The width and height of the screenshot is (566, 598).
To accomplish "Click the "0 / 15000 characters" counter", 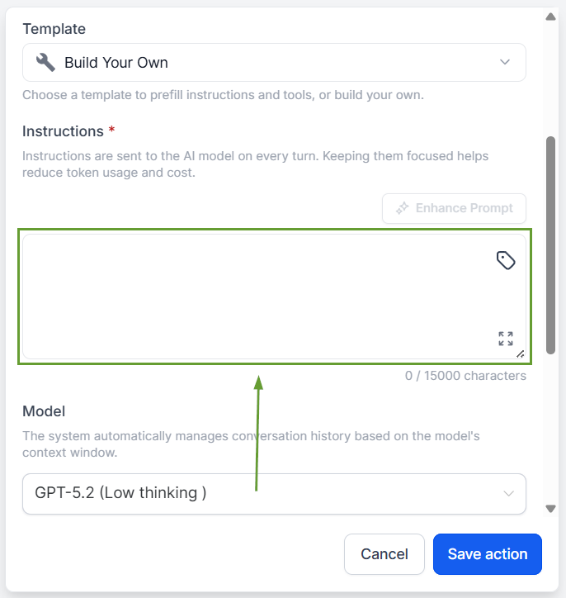I will tap(465, 376).
